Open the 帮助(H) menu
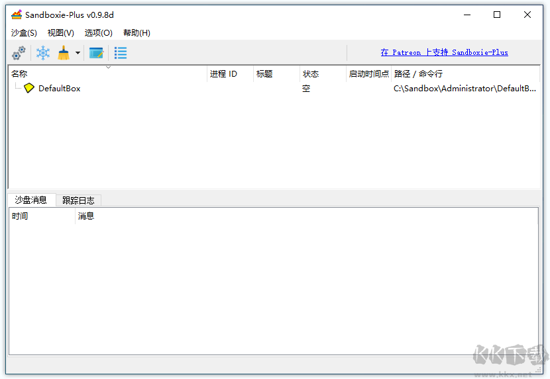The height and width of the screenshot is (379, 550). tap(137, 33)
